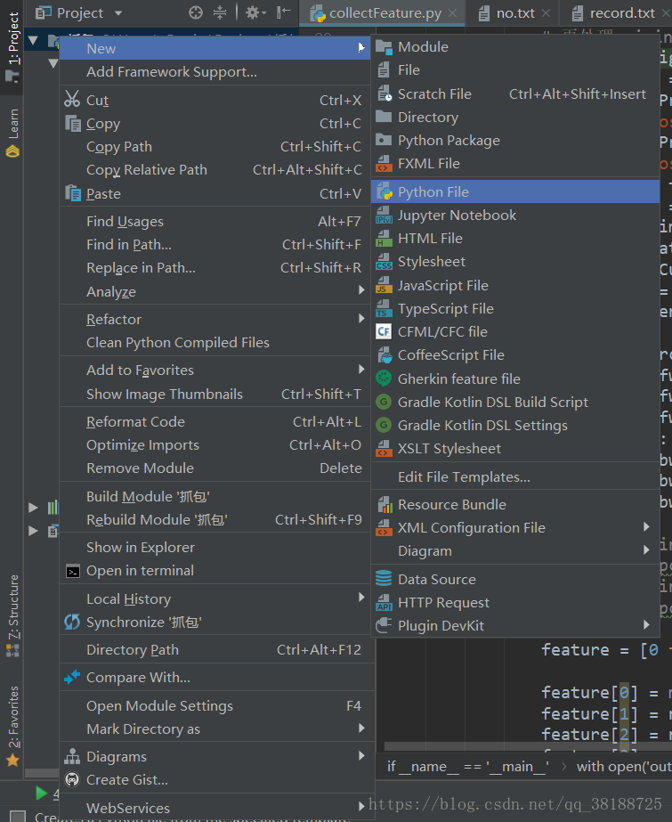Click the Scroll from Source target icon
Image resolution: width=672 pixels, height=822 pixels.
[x=195, y=12]
